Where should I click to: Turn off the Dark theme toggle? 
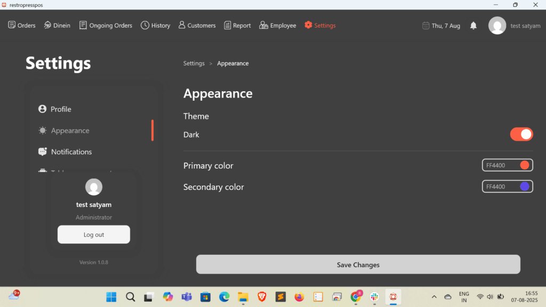(521, 134)
